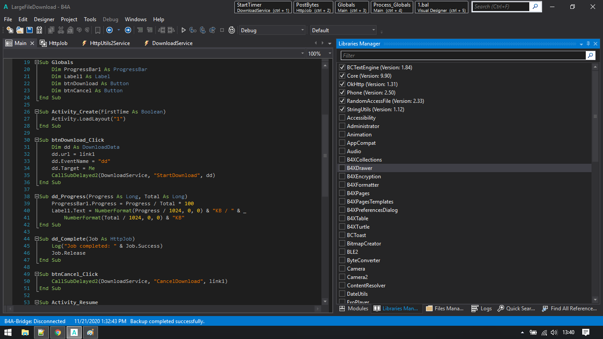
Task: Show the Logs panel tab
Action: tap(482, 309)
